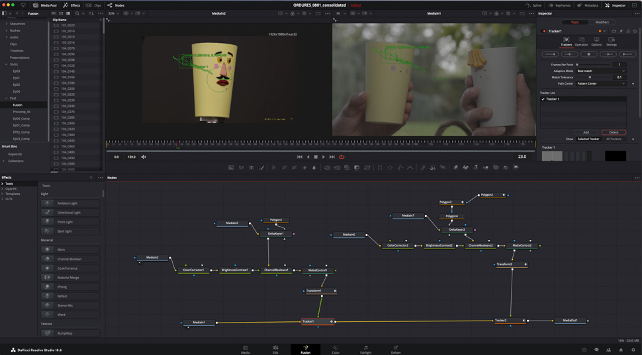The image size is (642, 355).
Task: Switch to Modifiers tab in Inspector
Action: click(x=602, y=22)
